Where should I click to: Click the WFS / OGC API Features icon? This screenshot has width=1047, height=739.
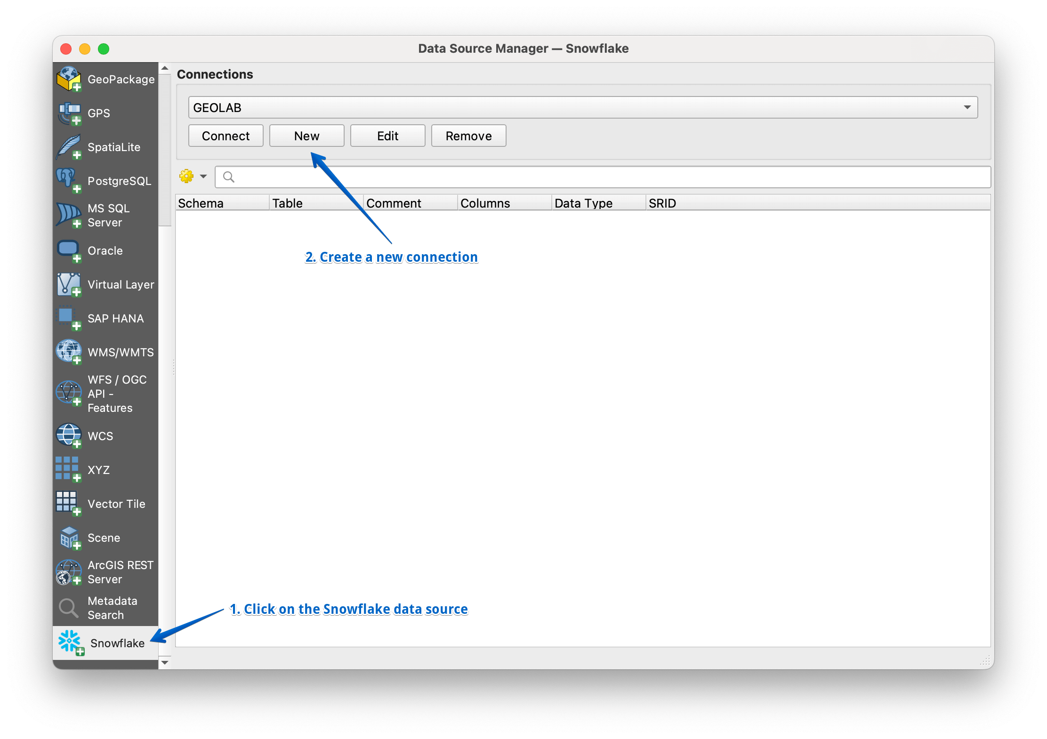69,394
